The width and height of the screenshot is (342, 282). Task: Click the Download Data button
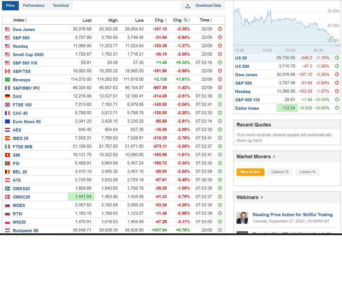(x=203, y=6)
